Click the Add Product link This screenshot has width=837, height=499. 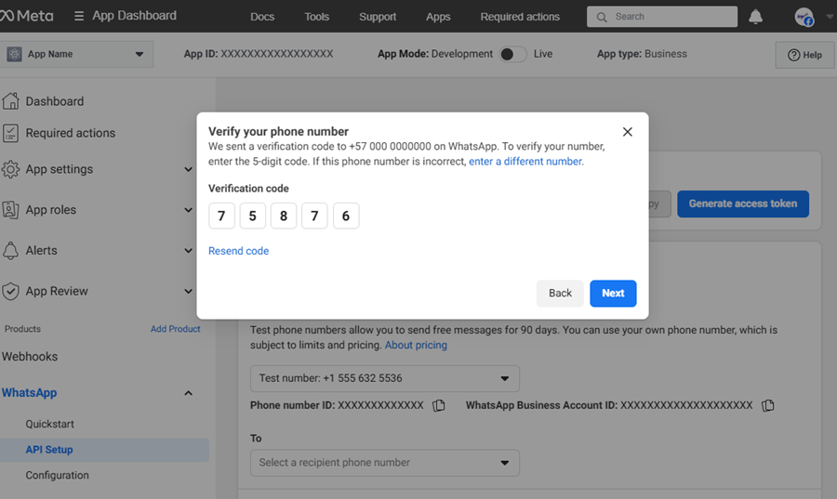point(175,329)
